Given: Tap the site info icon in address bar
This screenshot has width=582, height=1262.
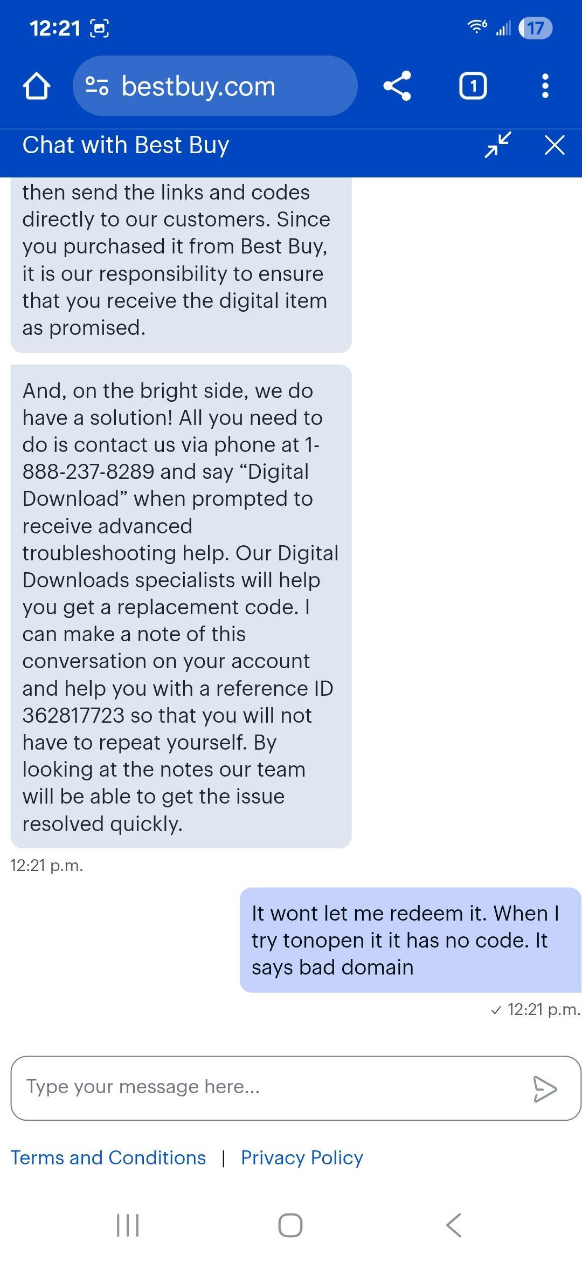Looking at the screenshot, I should pos(97,86).
